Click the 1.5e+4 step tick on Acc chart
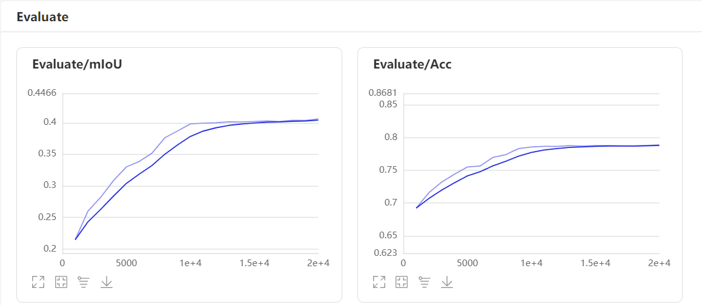702x305 pixels. (595, 263)
